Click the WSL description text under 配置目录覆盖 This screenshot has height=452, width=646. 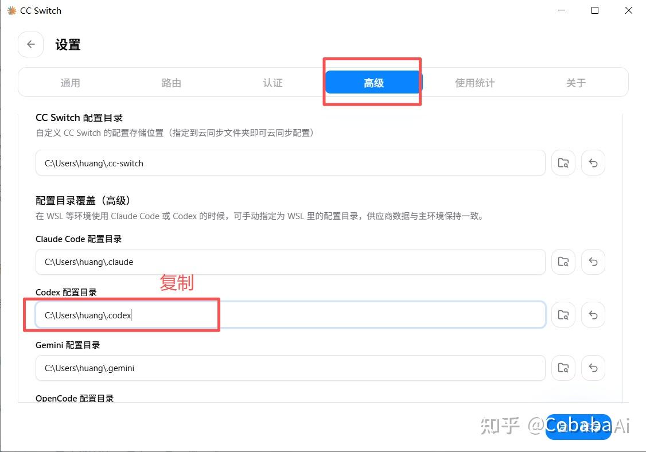point(260,216)
